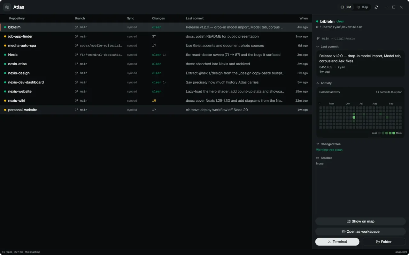Select the job-app-finder repository row
Image resolution: width=409 pixels, height=255 pixels.
point(156,36)
